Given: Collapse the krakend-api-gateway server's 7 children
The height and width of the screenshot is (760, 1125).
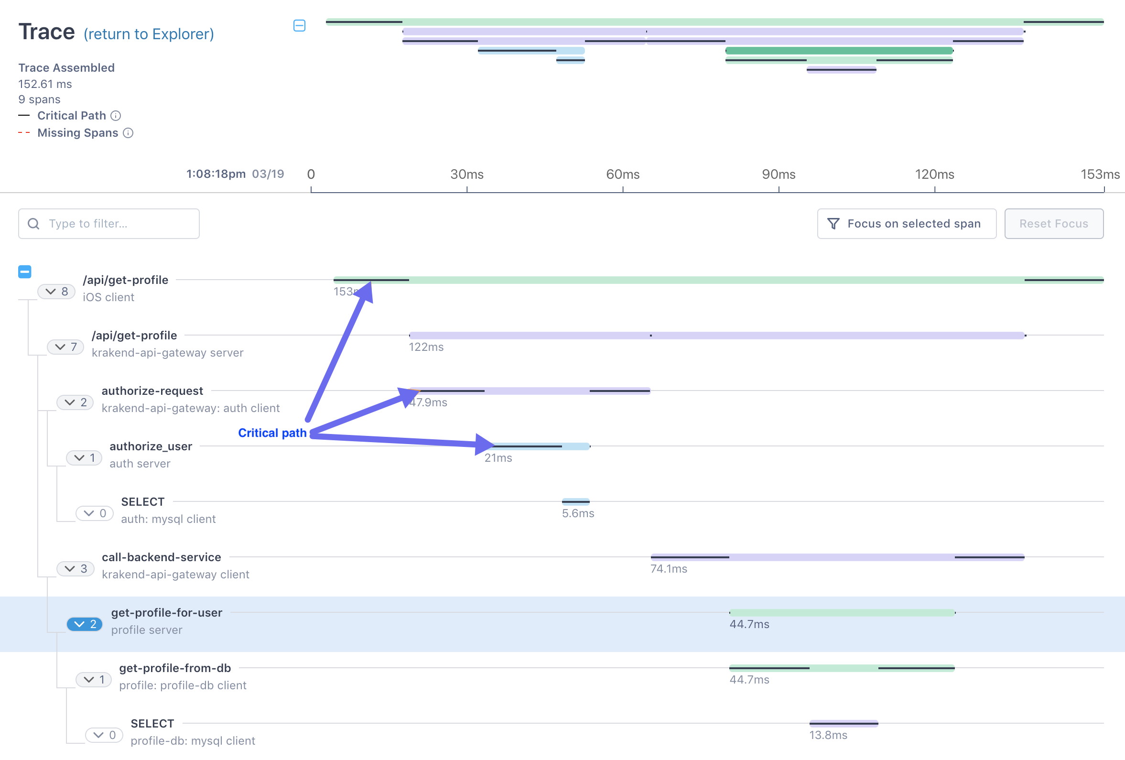Looking at the screenshot, I should click(x=65, y=347).
